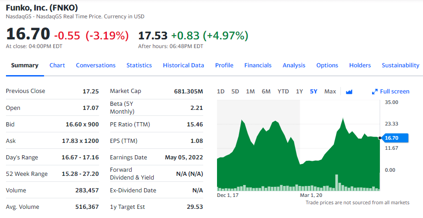423x218 pixels.
Task: Click the Ask value 17.83 x 1200
Action: [x=80, y=141]
